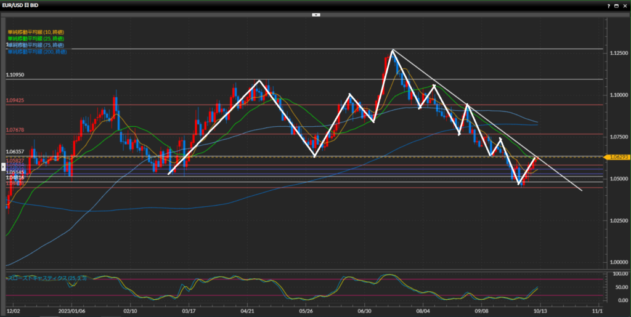Close the EUR/USD chart window
This screenshot has height=317, width=631.
pos(625,6)
